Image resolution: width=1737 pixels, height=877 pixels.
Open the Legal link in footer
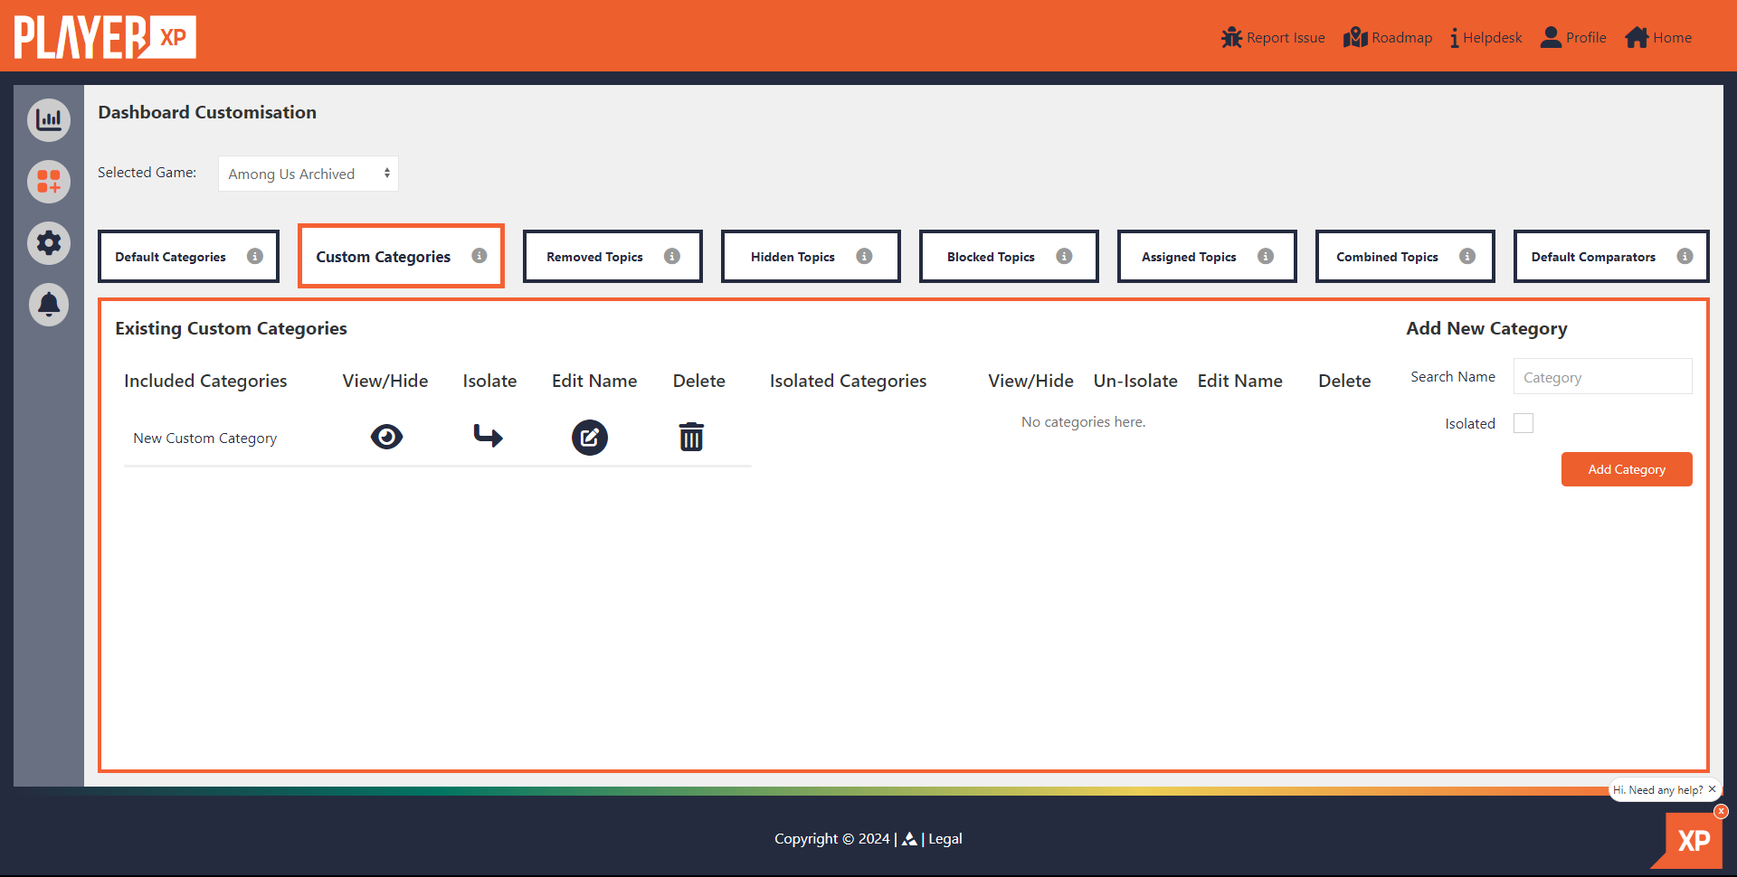click(x=945, y=839)
